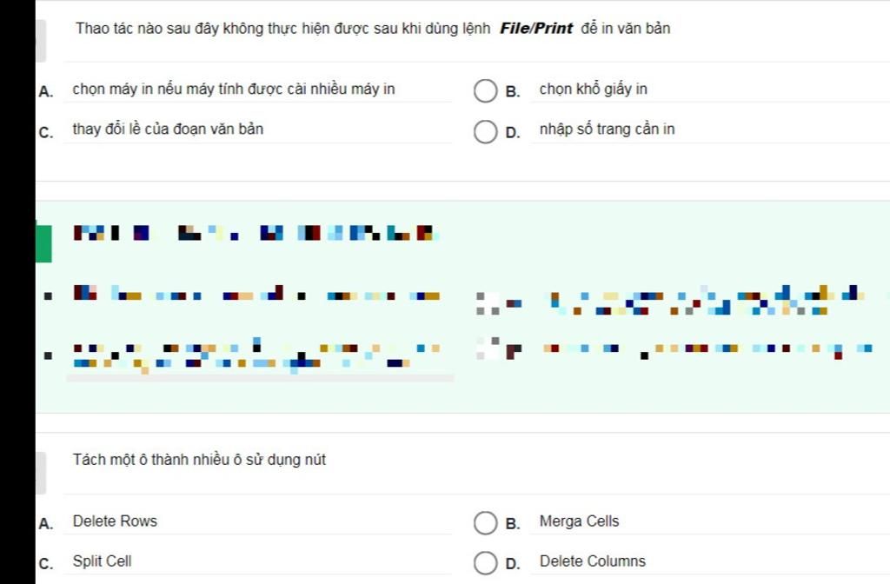
Task: Click the "D." label before "Delete Columns"
Action: coord(513,563)
